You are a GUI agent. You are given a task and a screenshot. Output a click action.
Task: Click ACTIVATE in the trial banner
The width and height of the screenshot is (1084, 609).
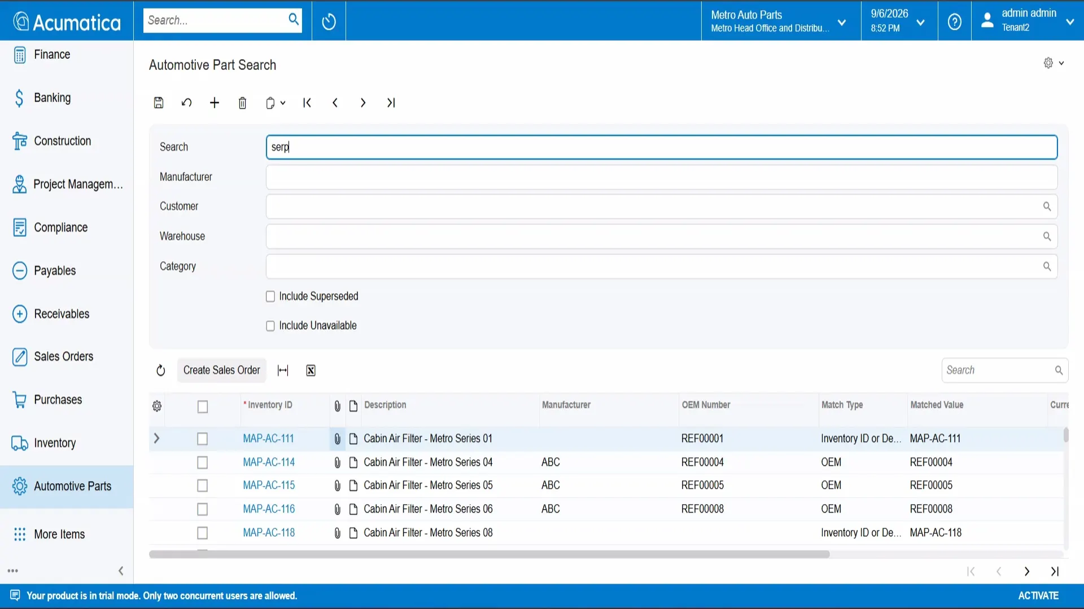(x=1038, y=595)
